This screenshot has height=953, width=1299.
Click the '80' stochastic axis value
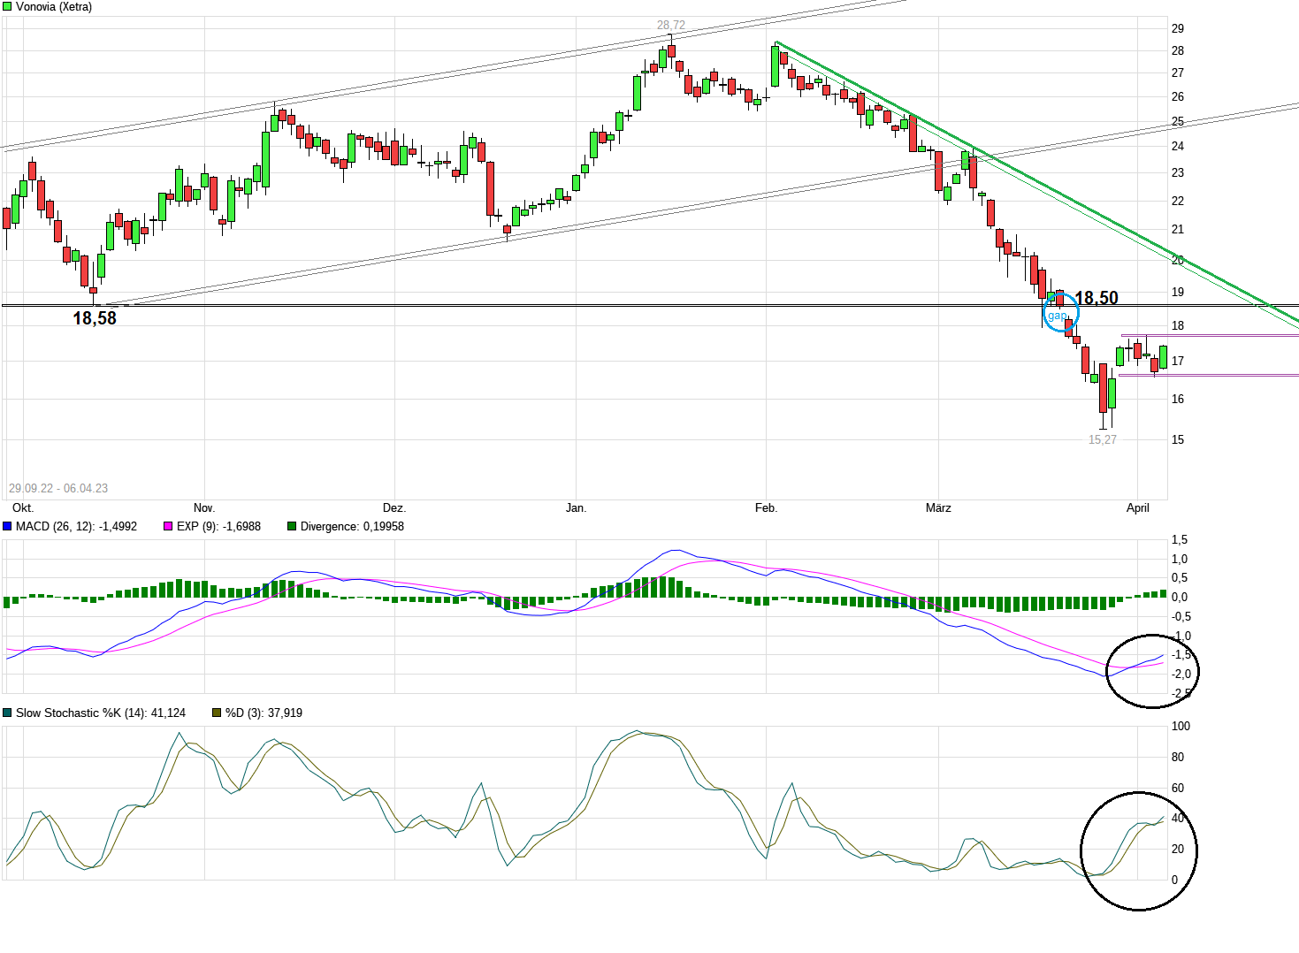(x=1178, y=758)
